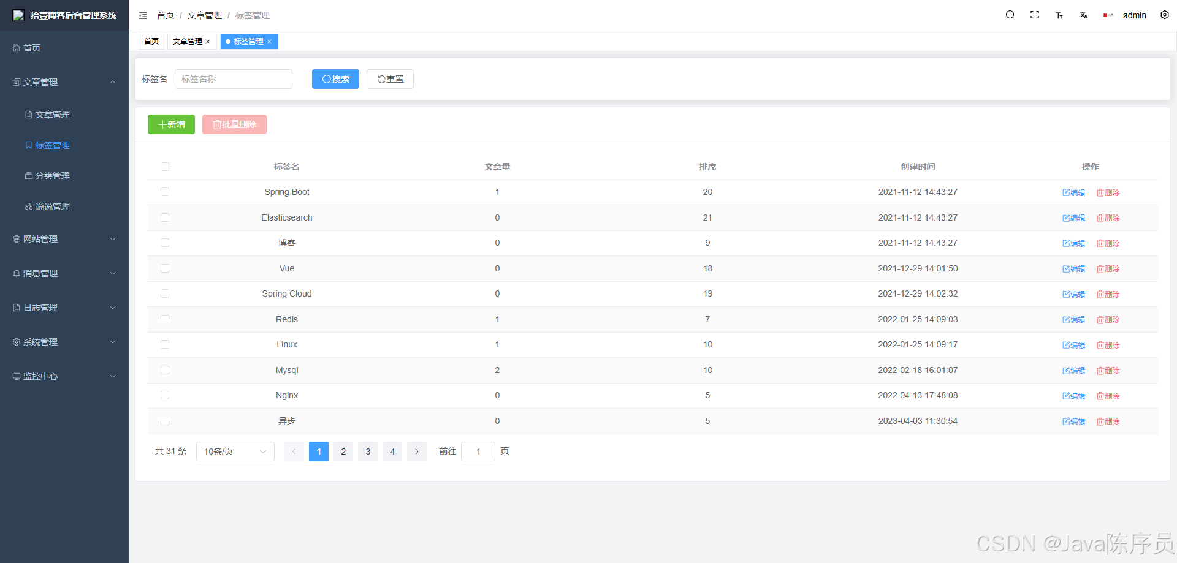This screenshot has width=1177, height=563.
Task: Click the Nginx tag name cell
Action: pyautogui.click(x=287, y=396)
